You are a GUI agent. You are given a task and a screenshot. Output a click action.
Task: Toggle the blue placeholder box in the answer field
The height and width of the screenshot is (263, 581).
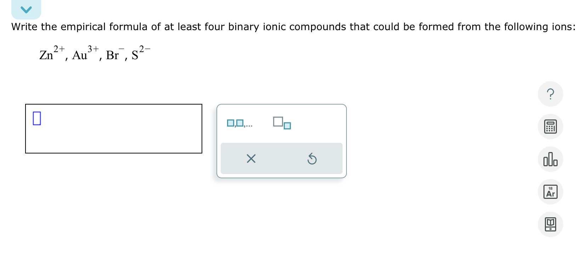point(37,119)
